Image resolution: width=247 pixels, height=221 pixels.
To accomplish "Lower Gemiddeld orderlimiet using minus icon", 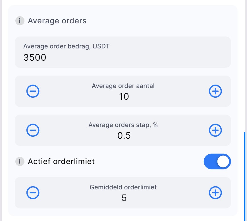I will (33, 193).
